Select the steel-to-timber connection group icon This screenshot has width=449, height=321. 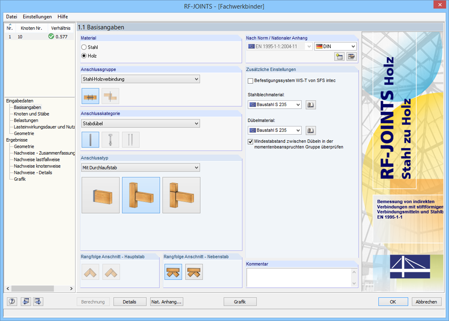(x=91, y=96)
